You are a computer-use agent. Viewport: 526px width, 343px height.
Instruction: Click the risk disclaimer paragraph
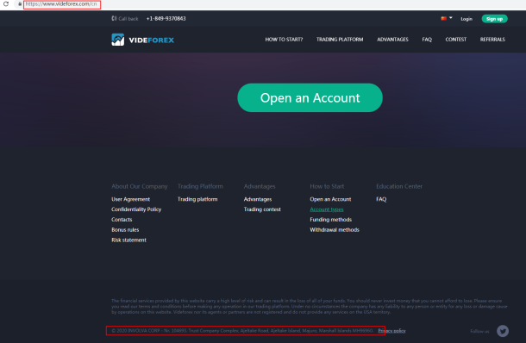click(310, 307)
